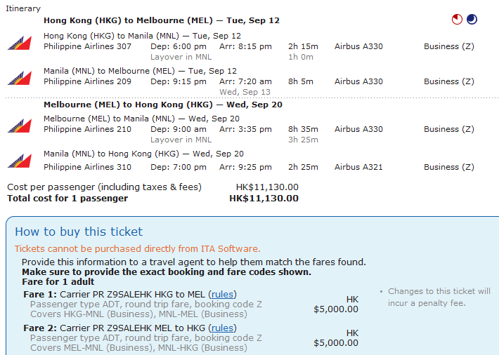Image resolution: width=499 pixels, height=355 pixels.
Task: Select the Philippine Airlines 210 flight text
Action: click(87, 129)
